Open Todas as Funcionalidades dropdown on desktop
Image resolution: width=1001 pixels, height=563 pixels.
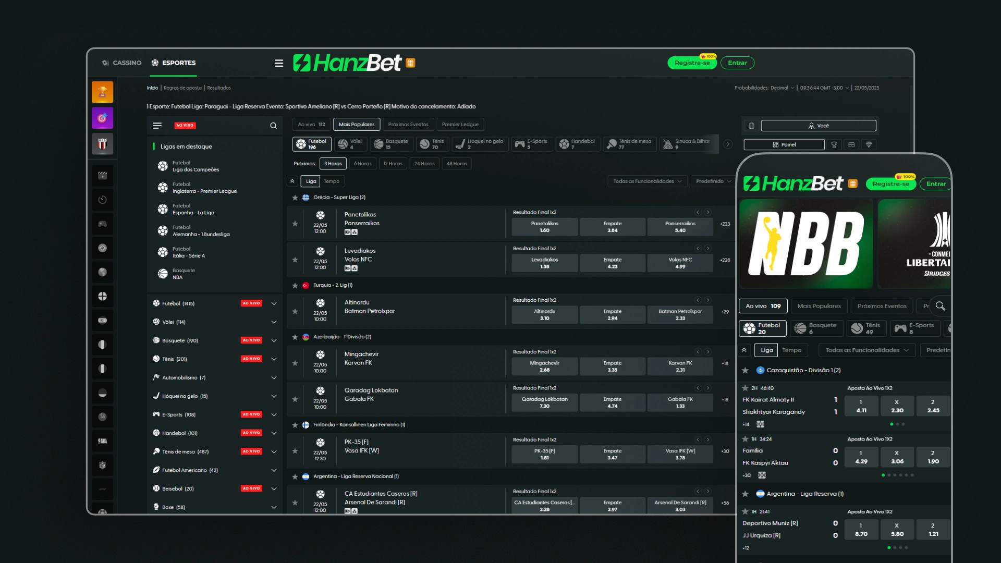648,181
